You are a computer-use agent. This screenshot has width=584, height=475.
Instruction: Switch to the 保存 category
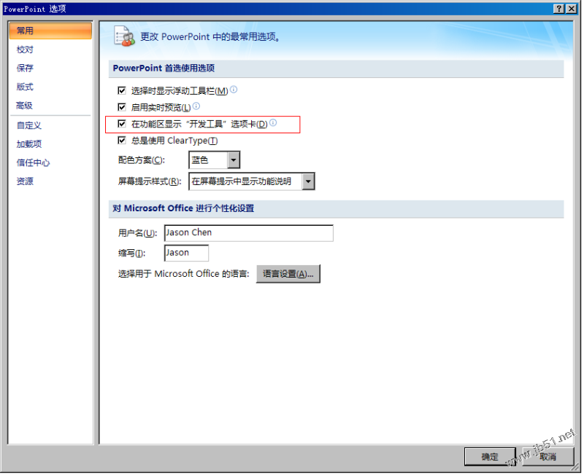[x=25, y=68]
